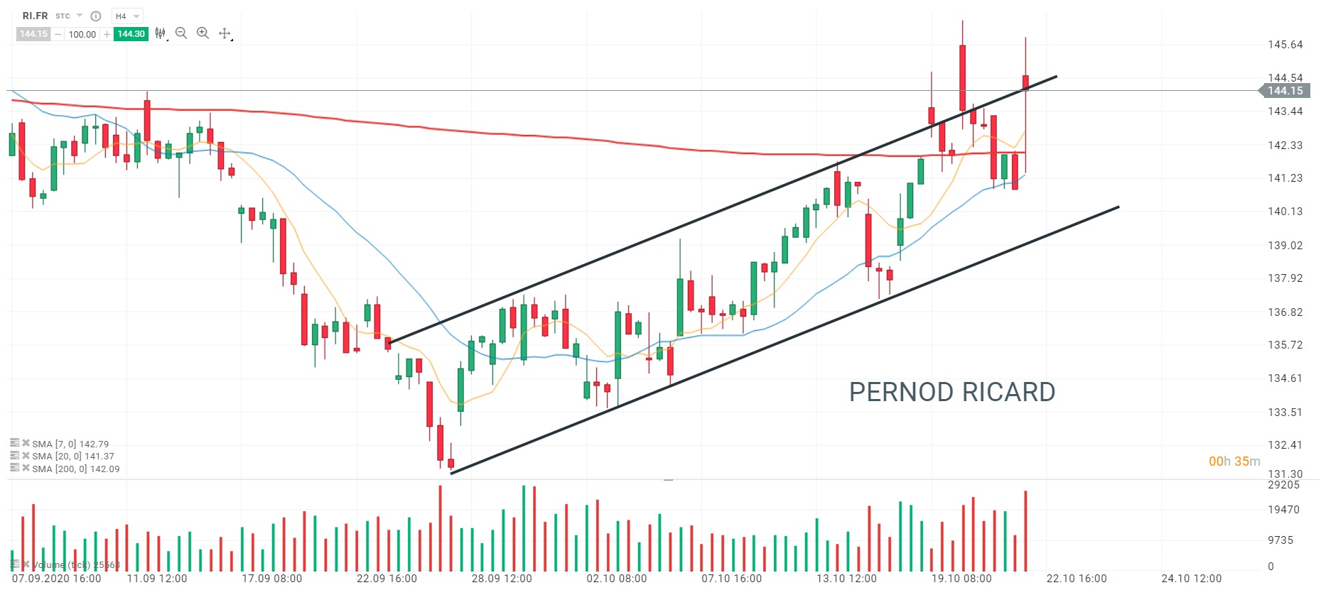The height and width of the screenshot is (590, 1321).
Task: Zoom out the chart
Action: [x=181, y=33]
